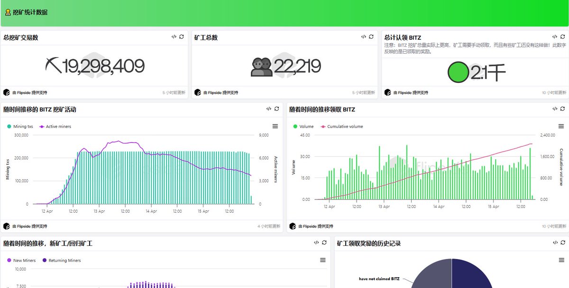Screen dimensions: 569x288
Task: Click the 挖矿统计数据 header title
Action: 30,12
